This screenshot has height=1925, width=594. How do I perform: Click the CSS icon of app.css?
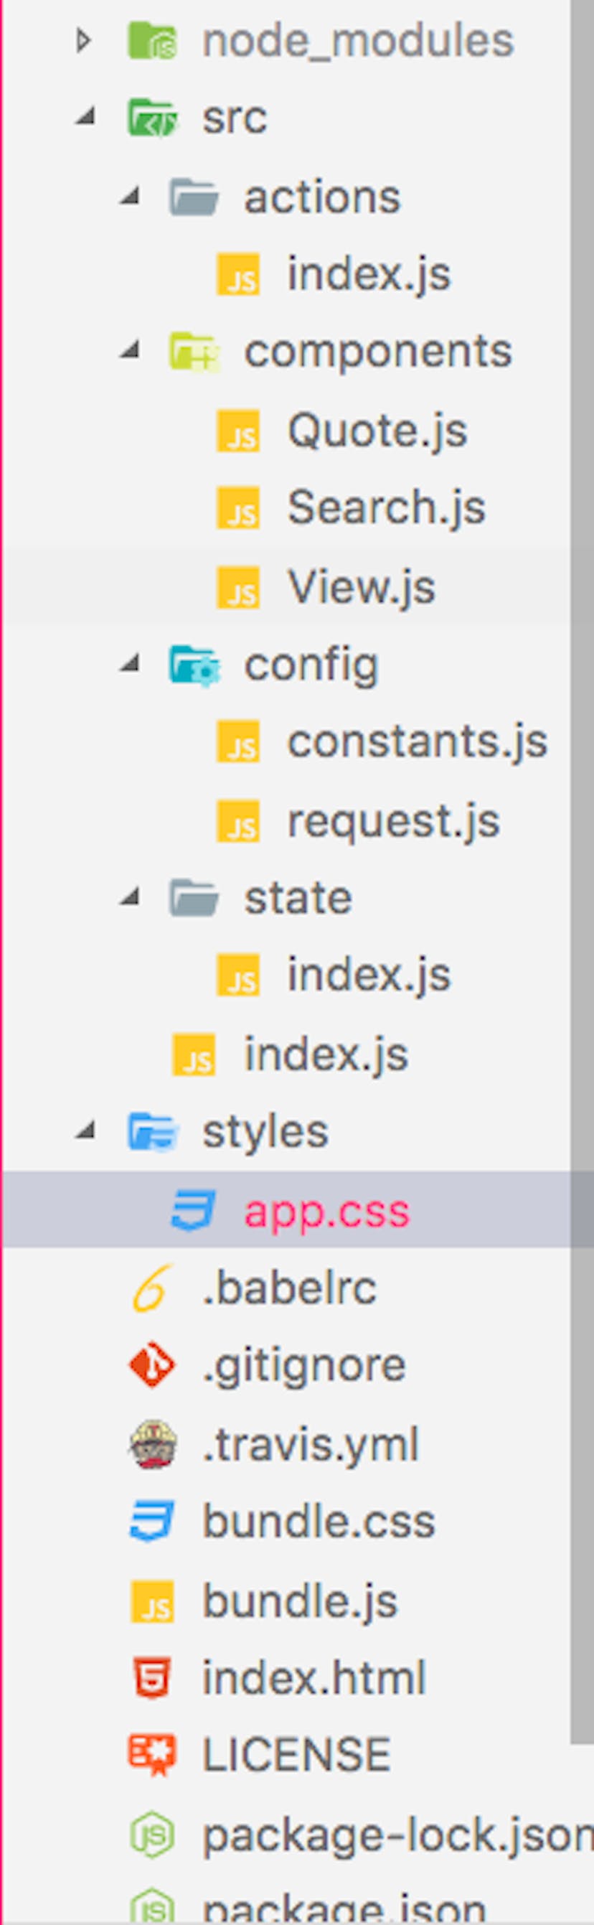point(194,1210)
